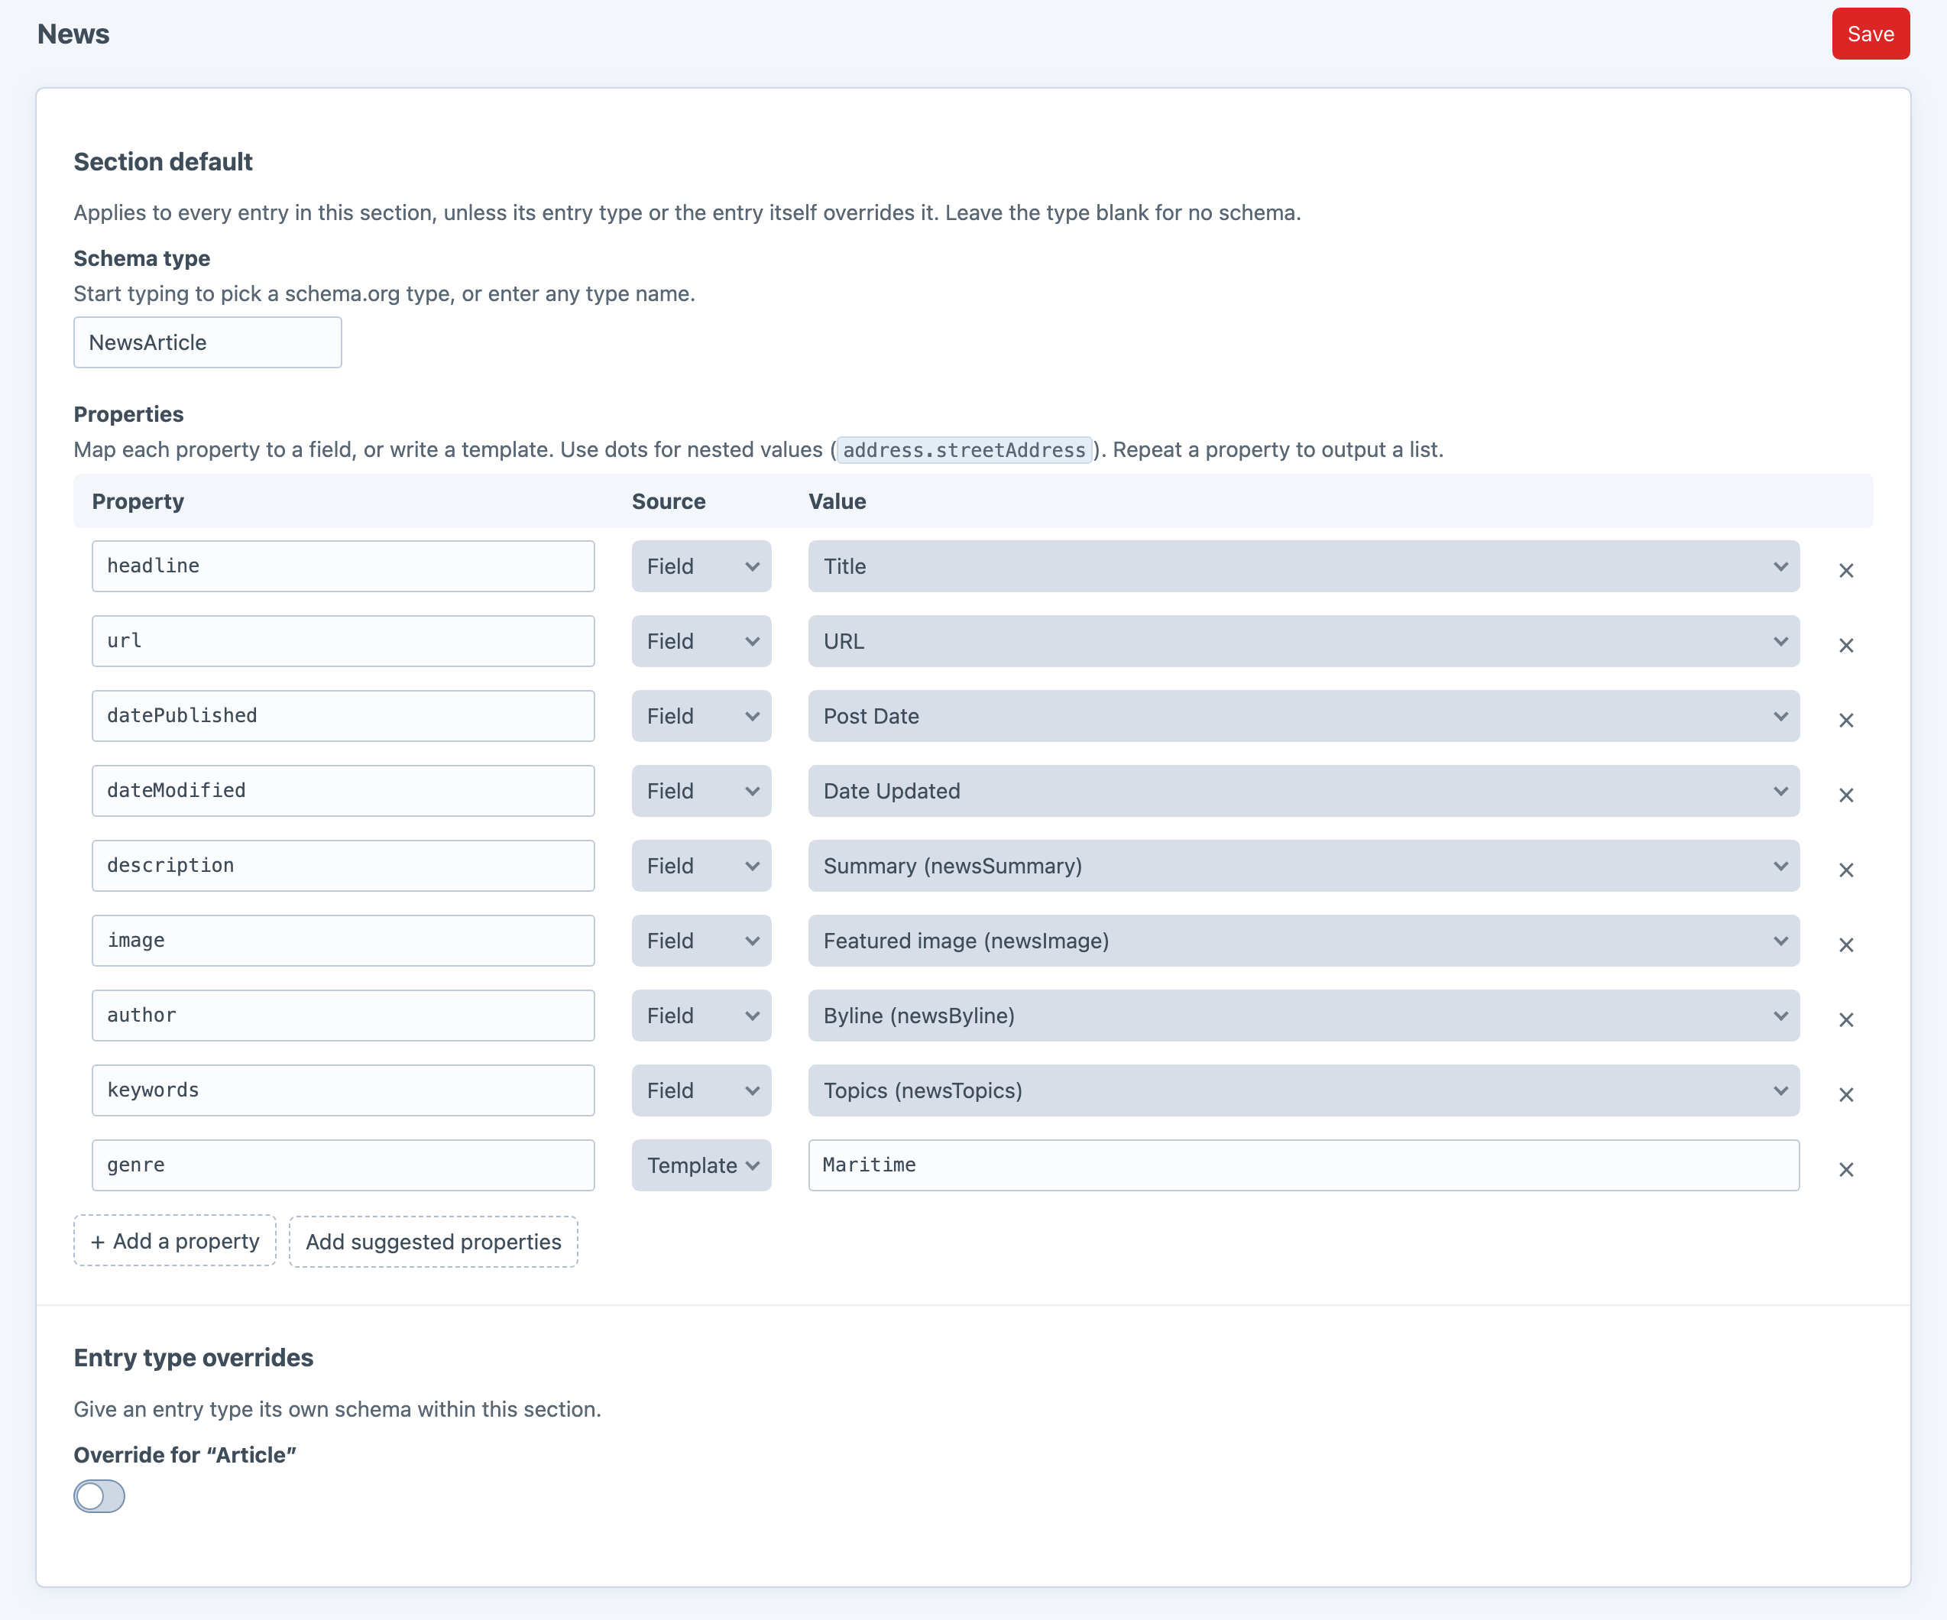
Task: Edit the keywords property name field
Action: tap(343, 1090)
